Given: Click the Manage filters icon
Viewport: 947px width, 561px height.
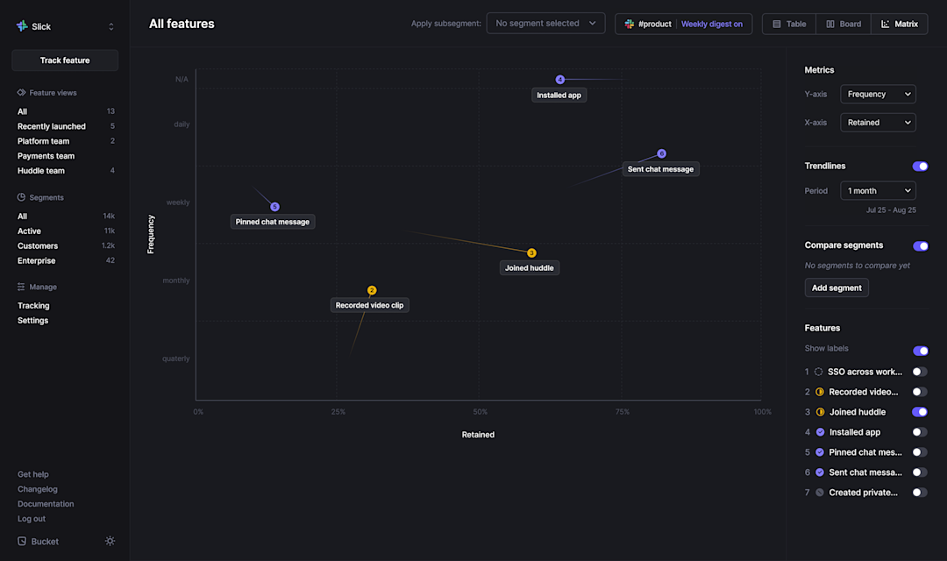Looking at the screenshot, I should (20, 287).
